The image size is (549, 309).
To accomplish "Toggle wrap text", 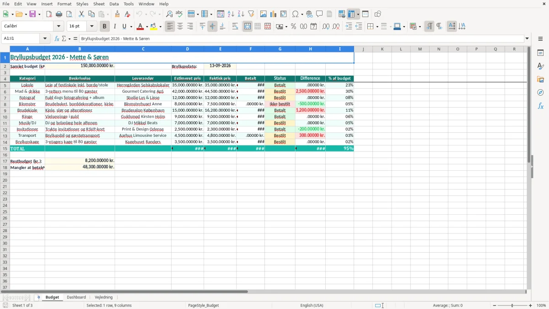I will click(x=235, y=27).
